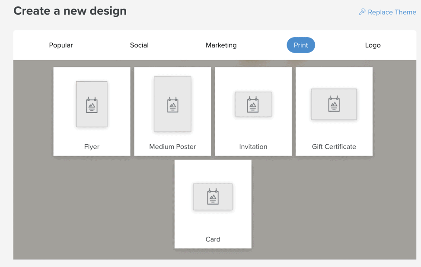Choose the Invitation template picture icon
The image size is (421, 267).
[x=253, y=105]
